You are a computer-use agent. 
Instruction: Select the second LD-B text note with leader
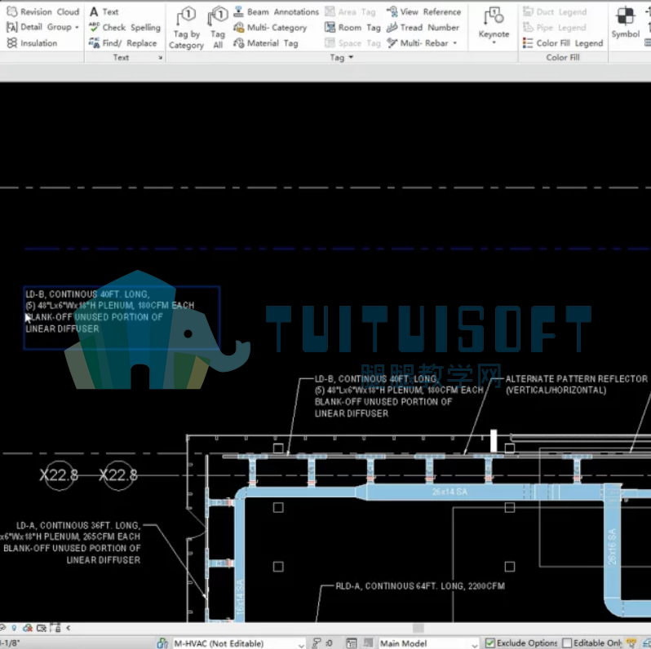click(x=399, y=396)
